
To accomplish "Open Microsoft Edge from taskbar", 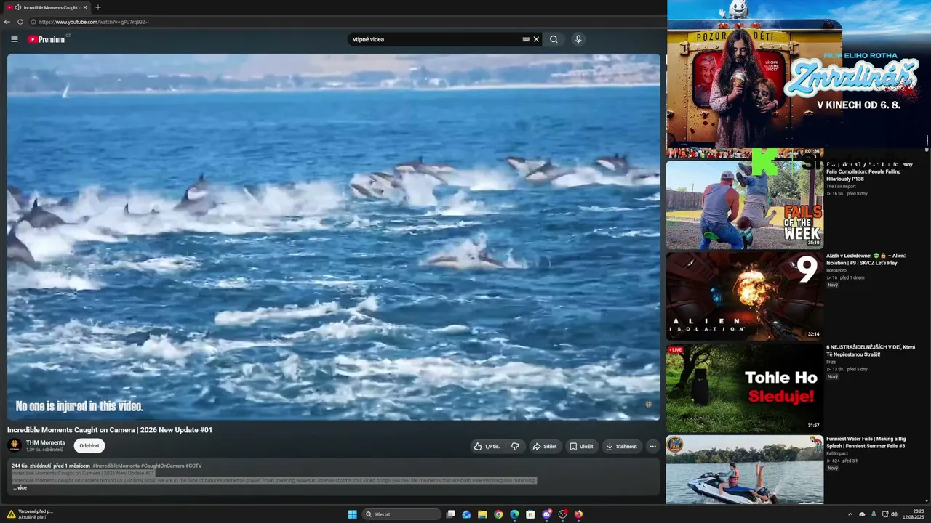I will (x=514, y=514).
